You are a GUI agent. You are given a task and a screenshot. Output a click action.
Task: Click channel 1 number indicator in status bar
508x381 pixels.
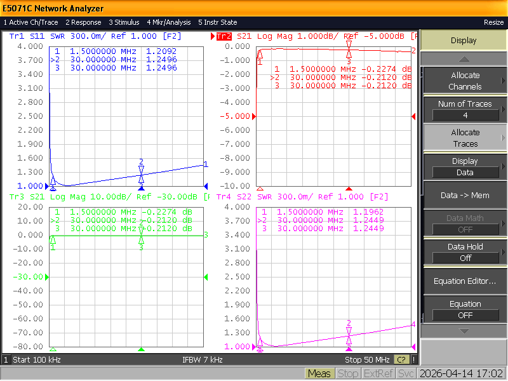[x=6, y=359]
